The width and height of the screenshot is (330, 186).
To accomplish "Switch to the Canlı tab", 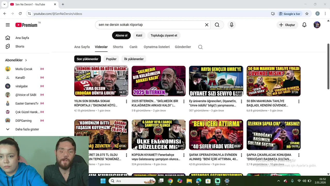I will pyautogui.click(x=133, y=47).
